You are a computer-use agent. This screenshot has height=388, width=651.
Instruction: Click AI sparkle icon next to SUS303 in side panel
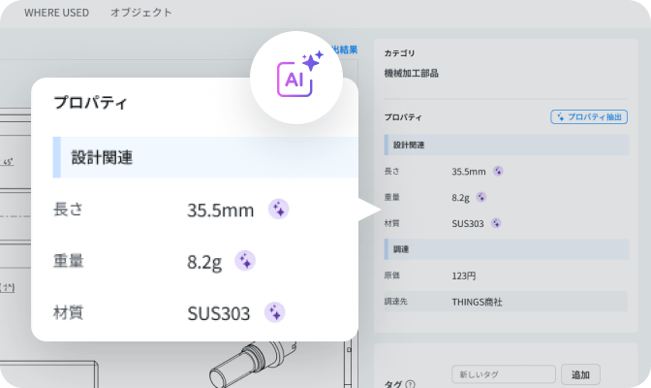[x=496, y=223]
